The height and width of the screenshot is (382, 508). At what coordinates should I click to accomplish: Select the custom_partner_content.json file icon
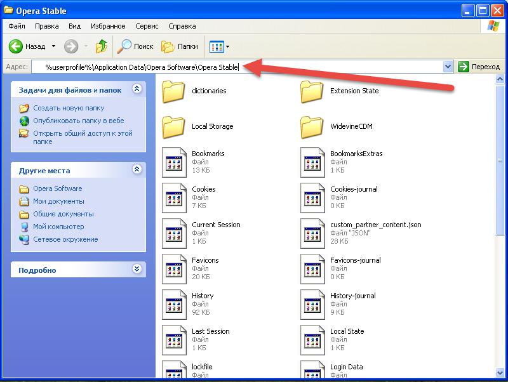pyautogui.click(x=312, y=234)
